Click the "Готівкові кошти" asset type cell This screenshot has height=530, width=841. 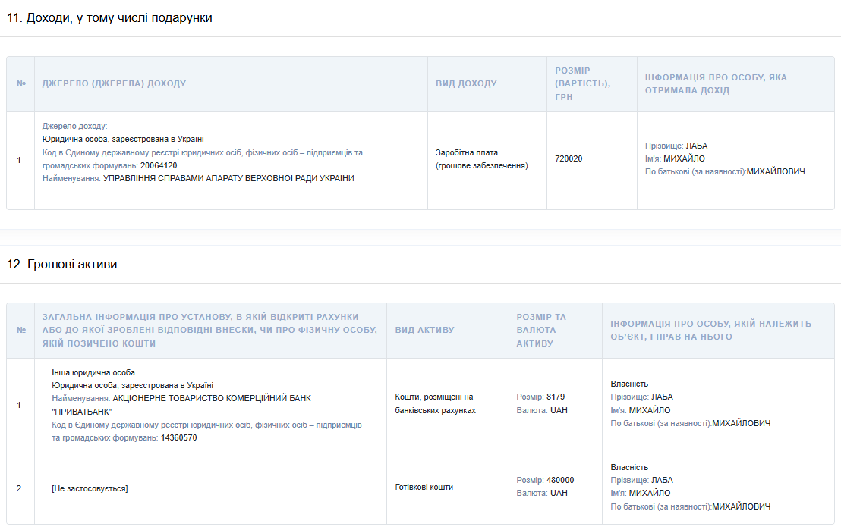(x=424, y=487)
